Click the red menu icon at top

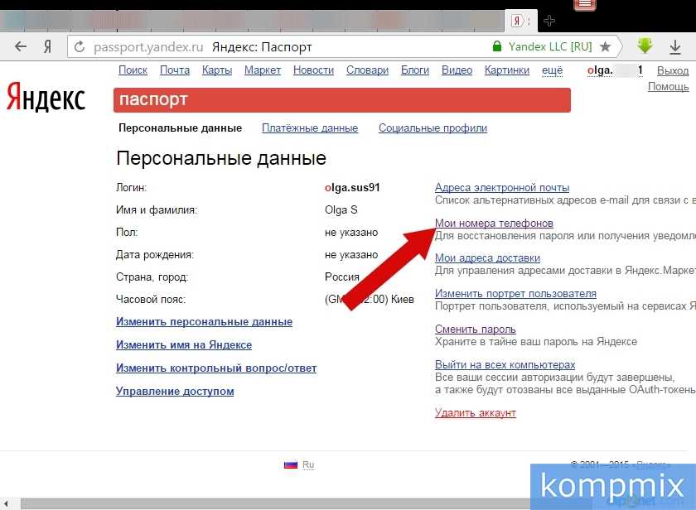585,5
